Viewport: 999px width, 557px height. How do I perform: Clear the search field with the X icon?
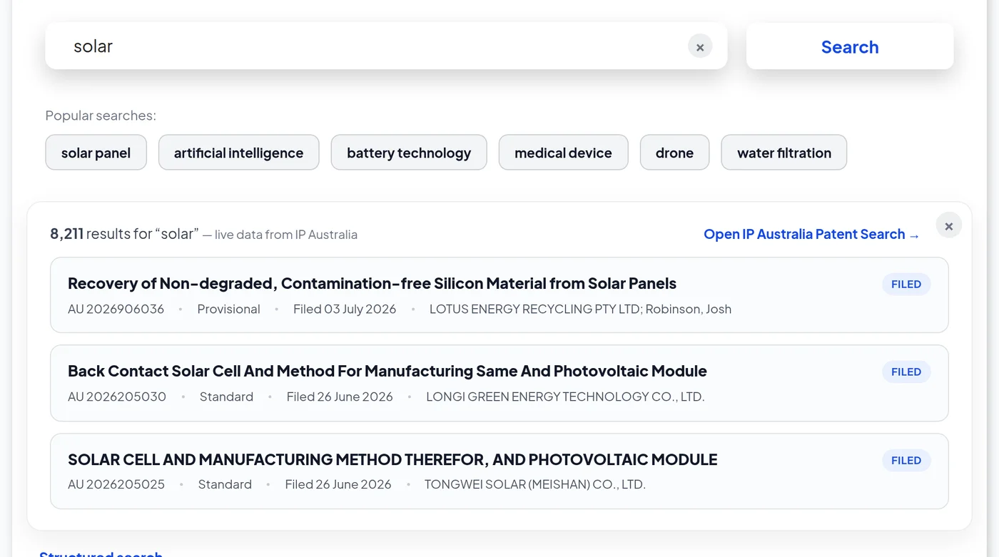pyautogui.click(x=700, y=46)
